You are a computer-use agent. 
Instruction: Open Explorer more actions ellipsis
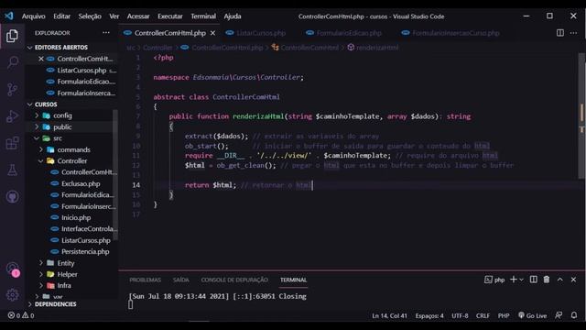click(106, 33)
